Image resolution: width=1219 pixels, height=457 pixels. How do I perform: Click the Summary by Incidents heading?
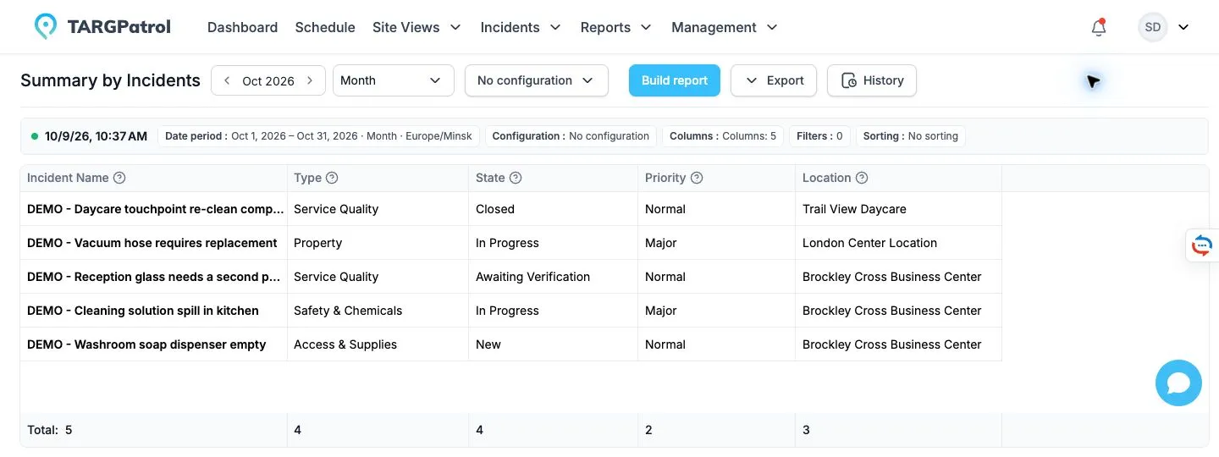pos(110,80)
